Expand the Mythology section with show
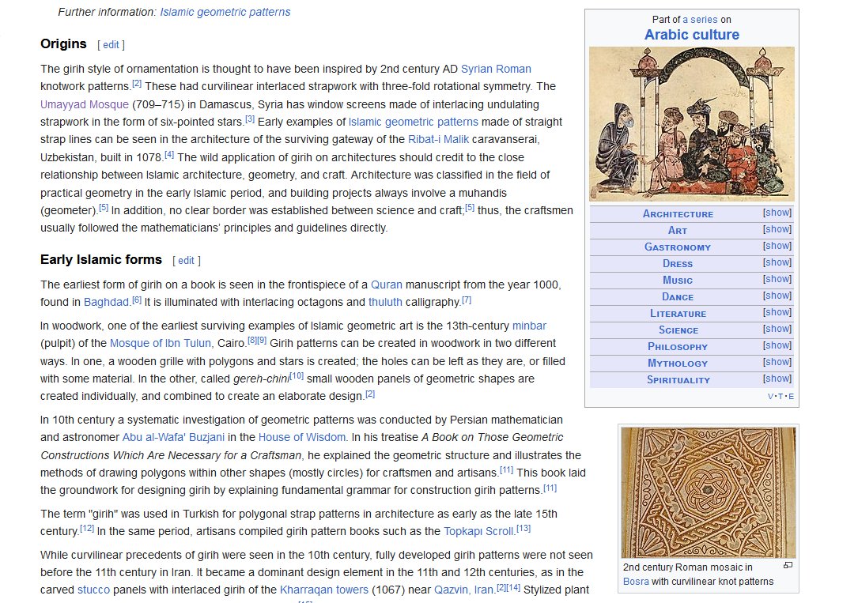This screenshot has width=858, height=603. coord(777,362)
